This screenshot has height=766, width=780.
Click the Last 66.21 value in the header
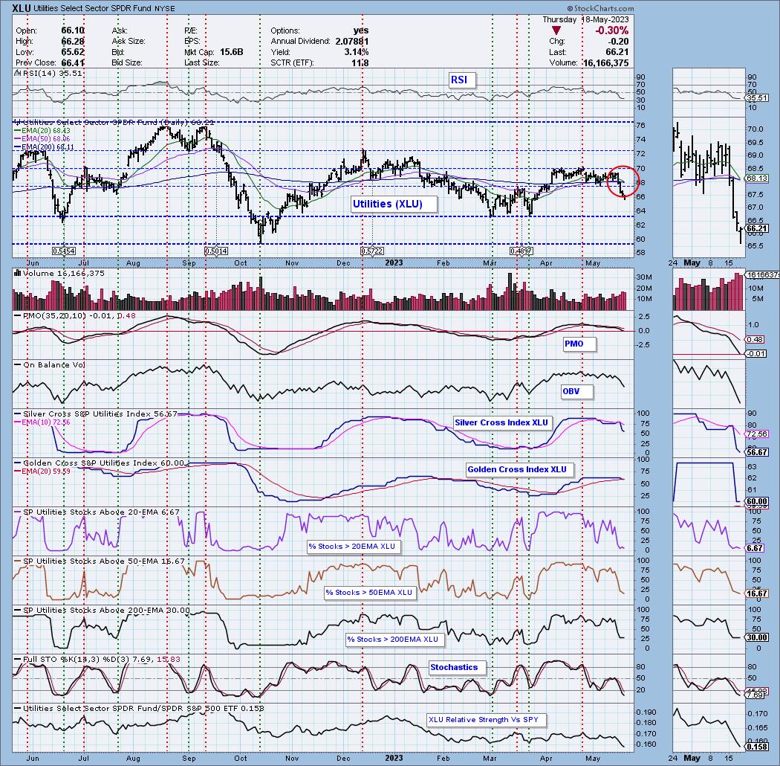(x=618, y=52)
